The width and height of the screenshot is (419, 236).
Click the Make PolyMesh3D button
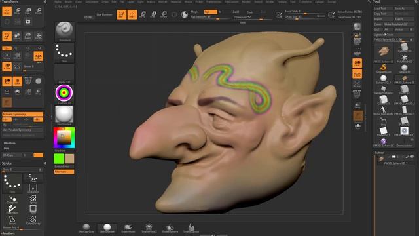399,24
